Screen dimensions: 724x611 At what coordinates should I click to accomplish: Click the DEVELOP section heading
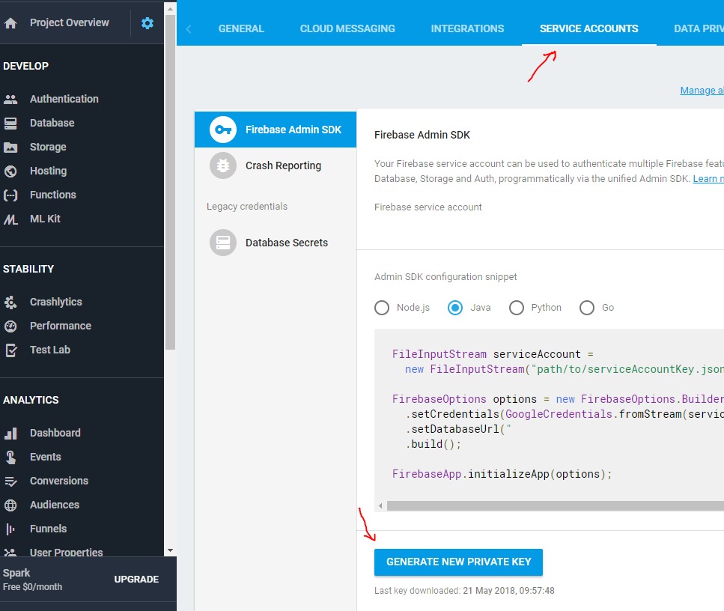pos(26,66)
